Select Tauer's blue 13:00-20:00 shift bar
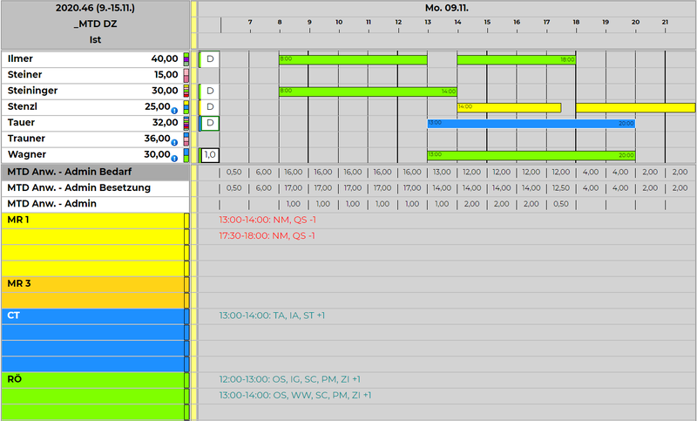 (x=531, y=124)
